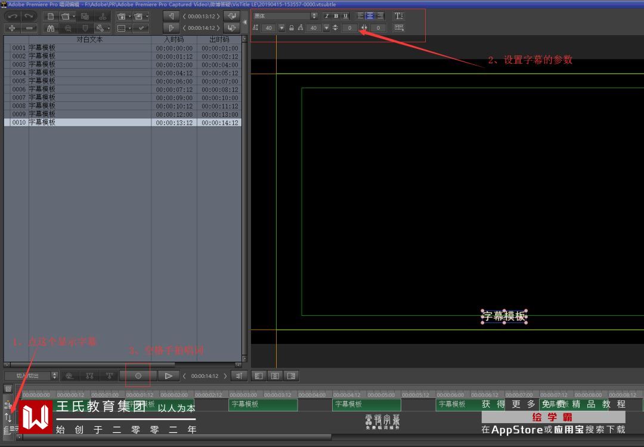
Task: Toggle underline text style
Action: click(345, 16)
